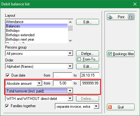140x116 pixels.
Task: Open the Absolute amount dropdown
Action: point(39,83)
